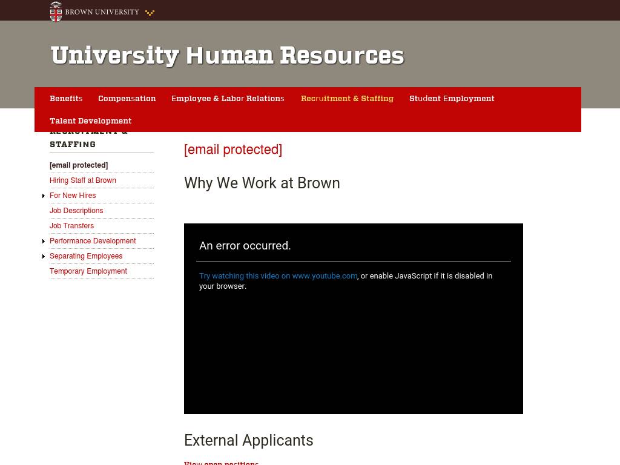Open the For New Hires link

coord(73,196)
